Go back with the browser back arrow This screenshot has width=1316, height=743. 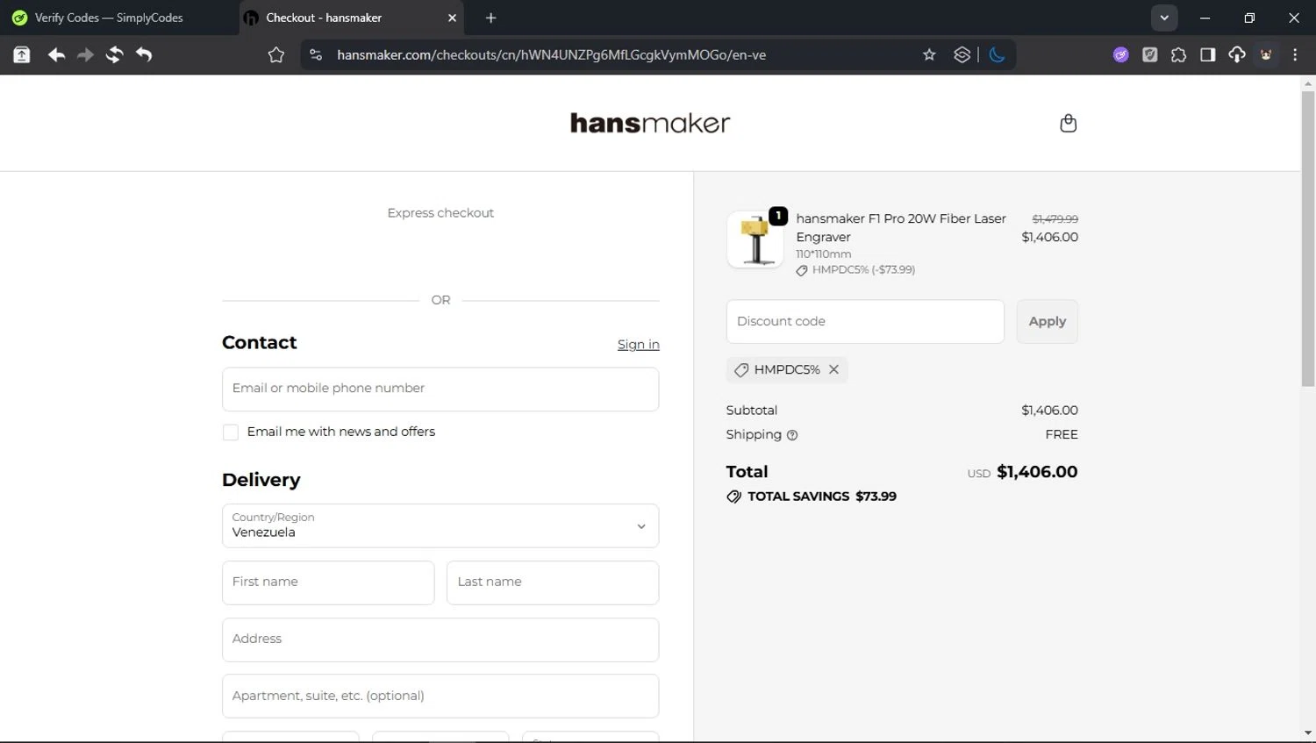(x=56, y=54)
